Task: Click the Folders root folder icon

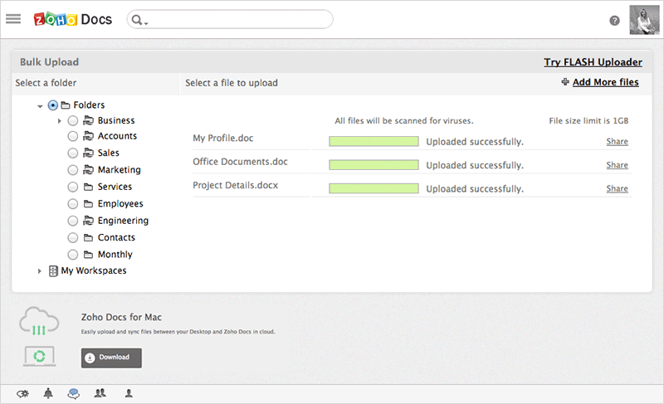Action: [66, 105]
